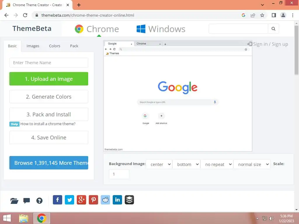The image size is (299, 224).
Task: Close the Chrome Theme Creator tab
Action: tap(68, 5)
